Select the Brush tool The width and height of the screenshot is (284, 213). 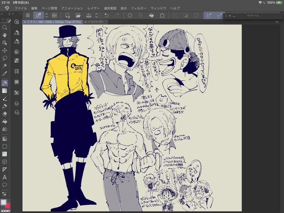click(5, 99)
